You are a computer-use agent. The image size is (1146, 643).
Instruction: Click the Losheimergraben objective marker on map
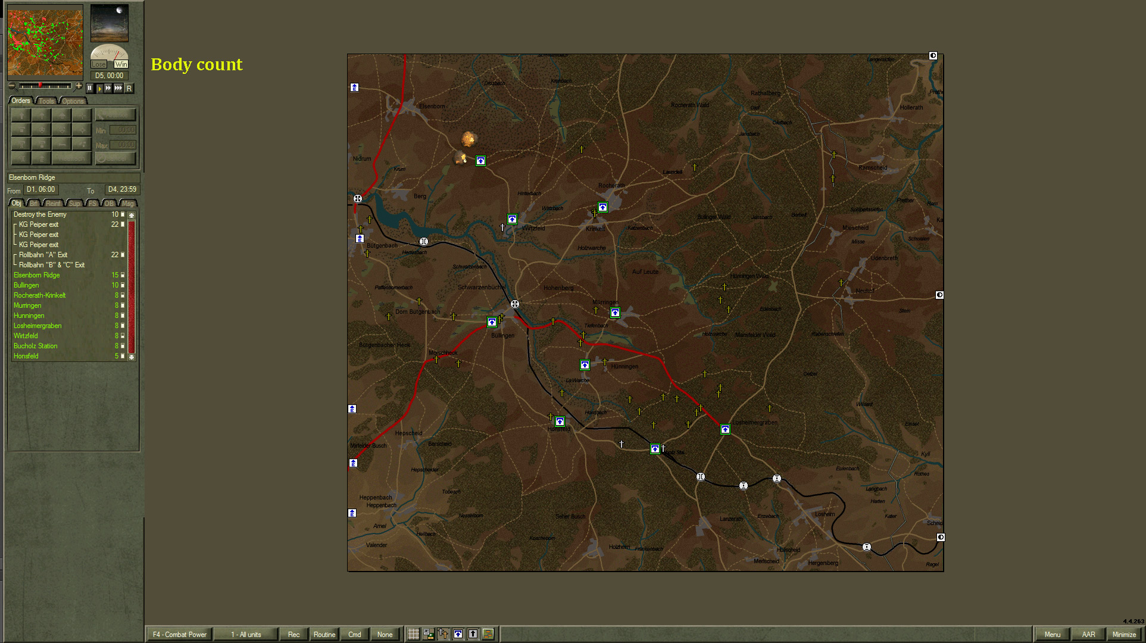pyautogui.click(x=725, y=429)
